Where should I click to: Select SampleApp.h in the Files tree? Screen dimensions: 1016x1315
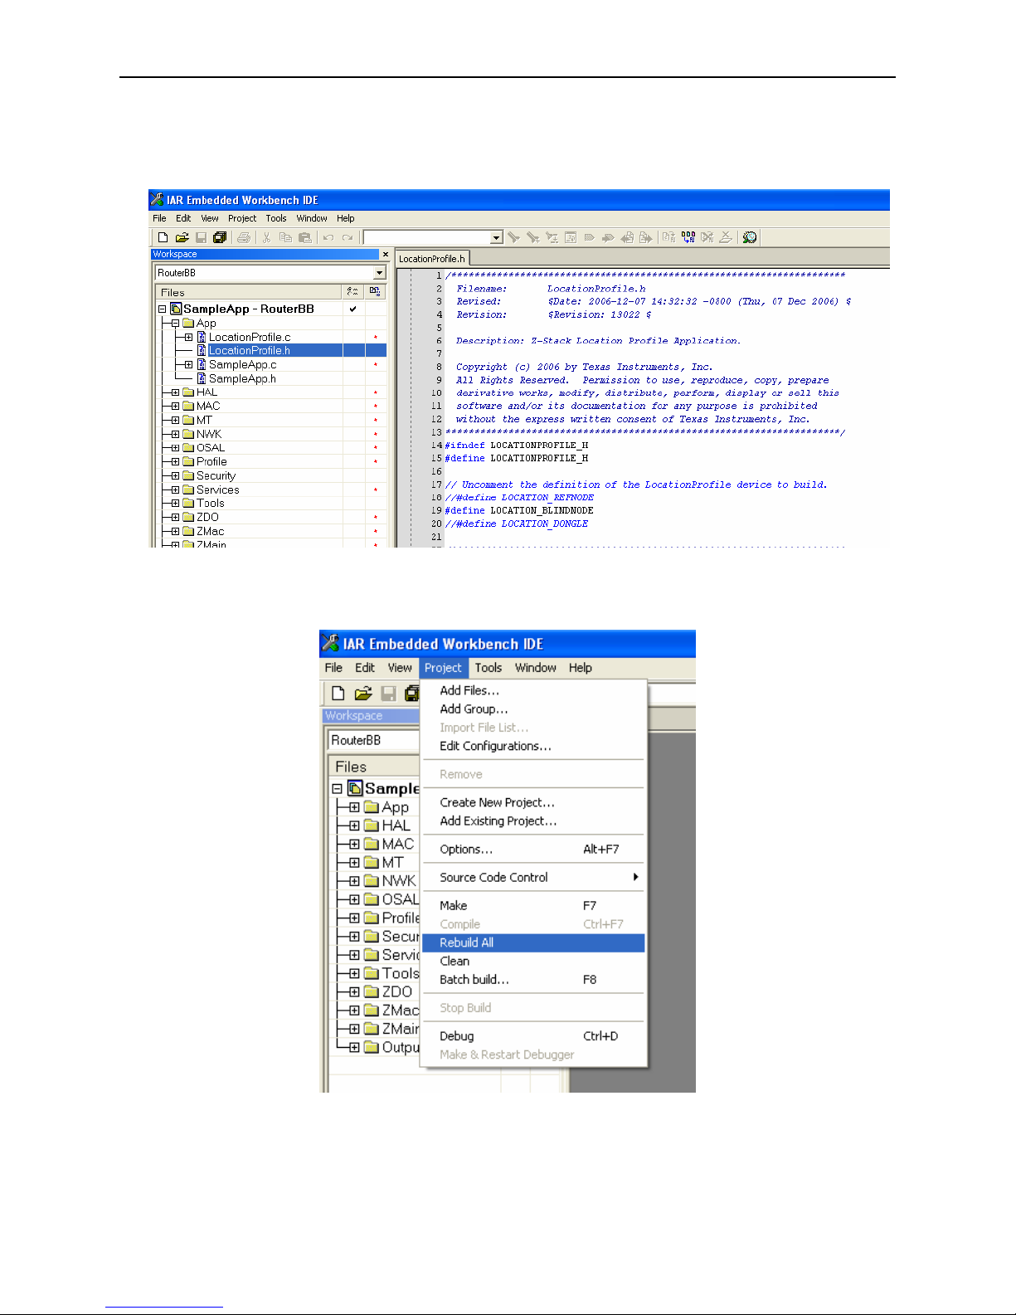[242, 378]
